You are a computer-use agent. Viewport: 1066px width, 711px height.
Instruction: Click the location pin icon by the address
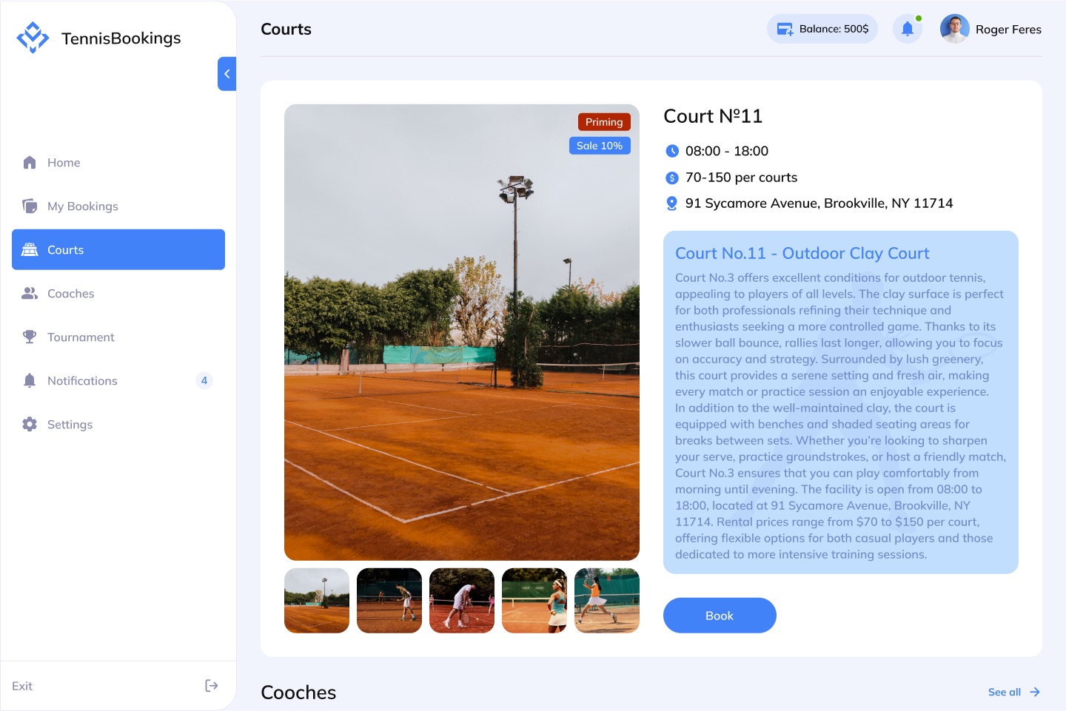(672, 203)
